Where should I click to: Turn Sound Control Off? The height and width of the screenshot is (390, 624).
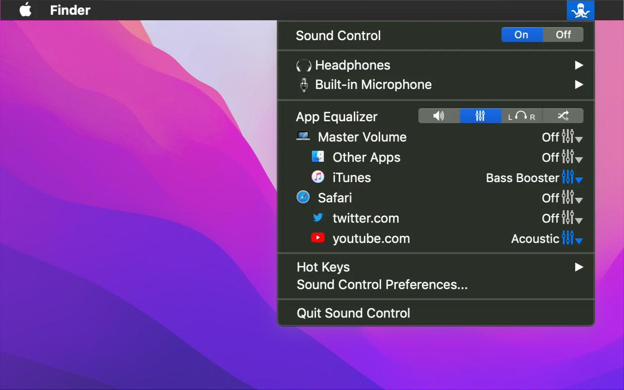point(563,35)
